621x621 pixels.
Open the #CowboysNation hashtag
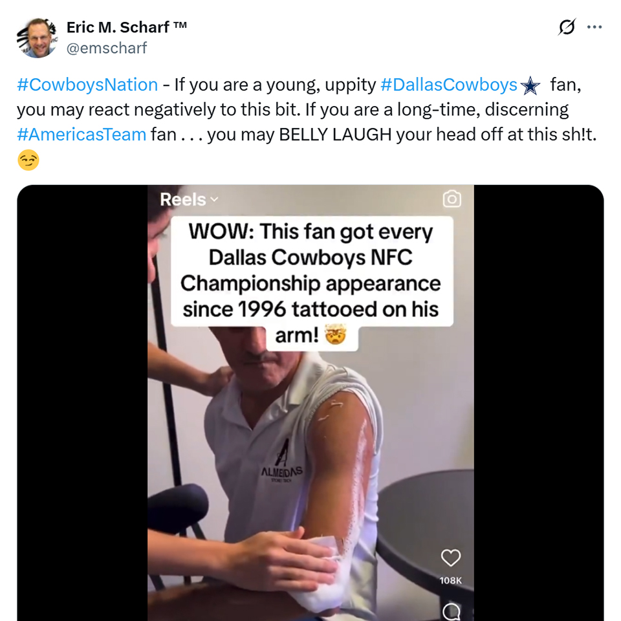point(87,85)
